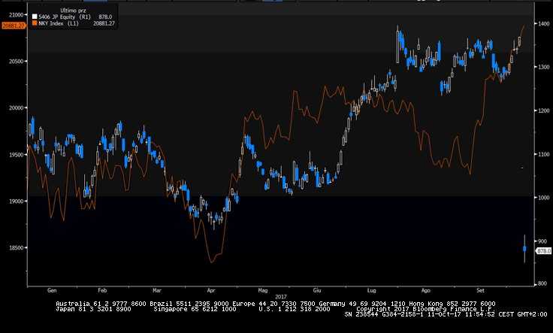Click the 'Japan 81 3 3201 8900' contact text
Screen dimensions: 553x333
[93, 309]
